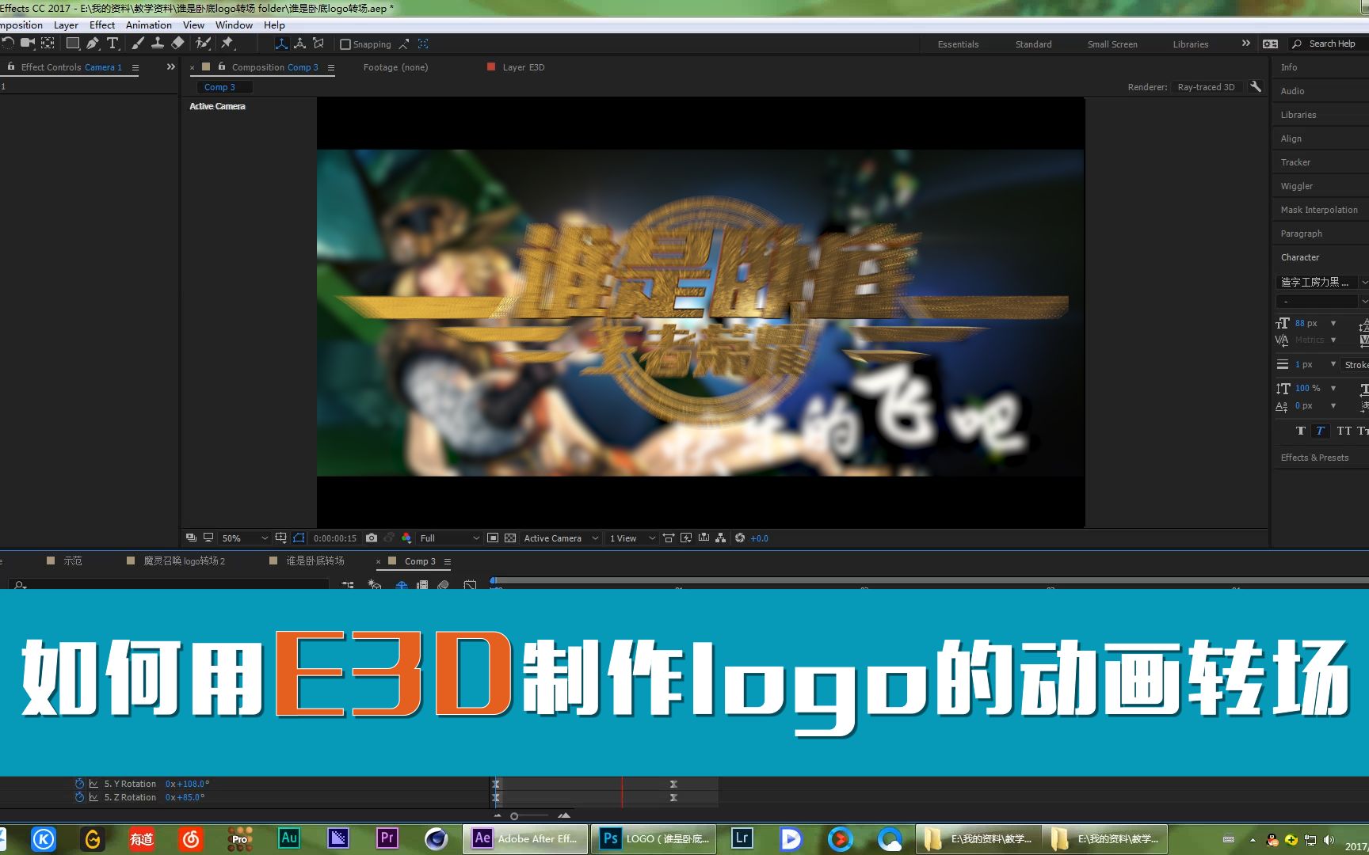Choose Local Axis mode
1369x855 pixels.
[281, 44]
